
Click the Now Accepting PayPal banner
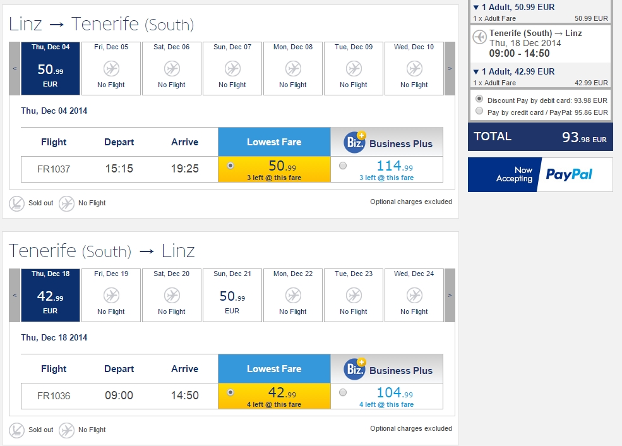pyautogui.click(x=541, y=174)
